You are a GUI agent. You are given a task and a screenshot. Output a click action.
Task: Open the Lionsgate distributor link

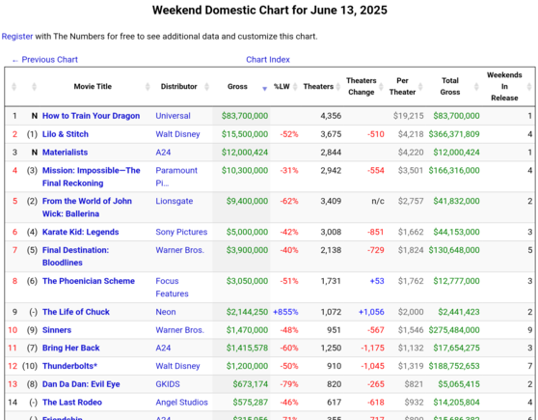pos(174,201)
